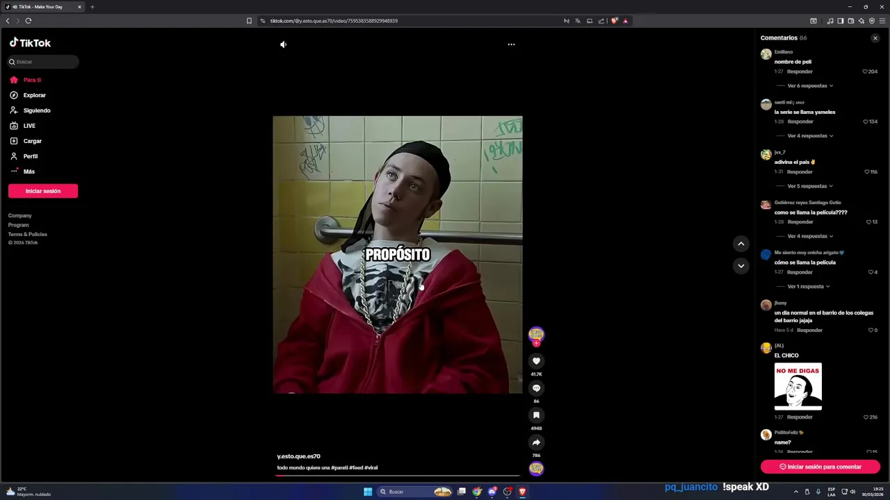This screenshot has width=890, height=500.
Task: Open LIVE in the sidebar
Action: coord(23,126)
